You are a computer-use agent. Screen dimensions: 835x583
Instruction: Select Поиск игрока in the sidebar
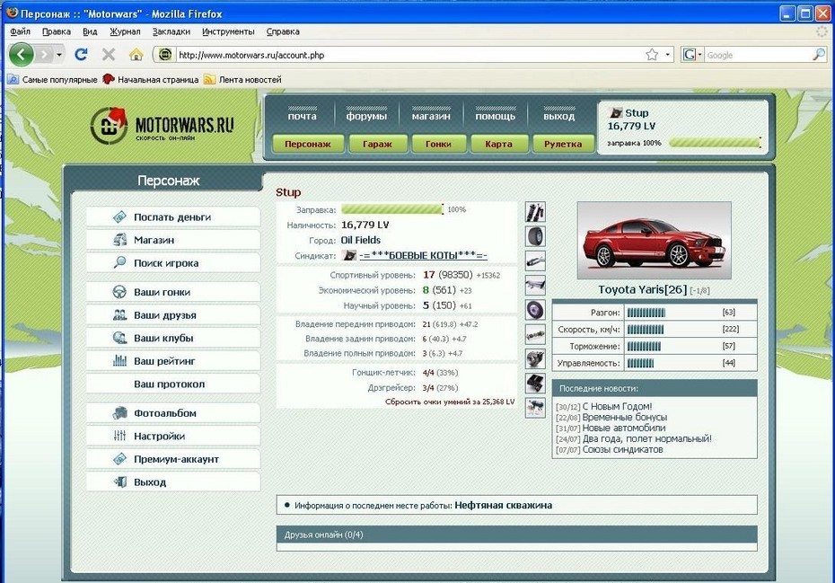pos(173,262)
